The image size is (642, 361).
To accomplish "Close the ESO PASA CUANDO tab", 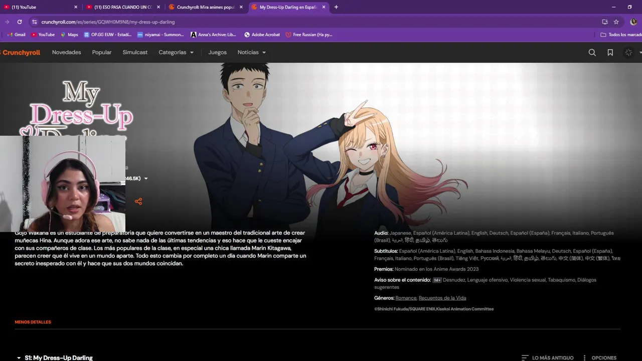I will coord(158,7).
